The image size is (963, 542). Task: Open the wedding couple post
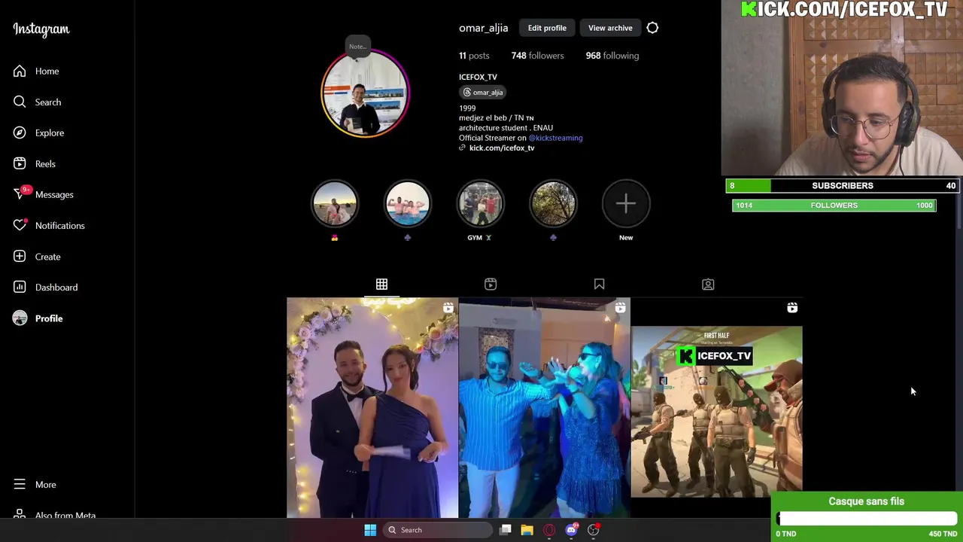[372, 408]
